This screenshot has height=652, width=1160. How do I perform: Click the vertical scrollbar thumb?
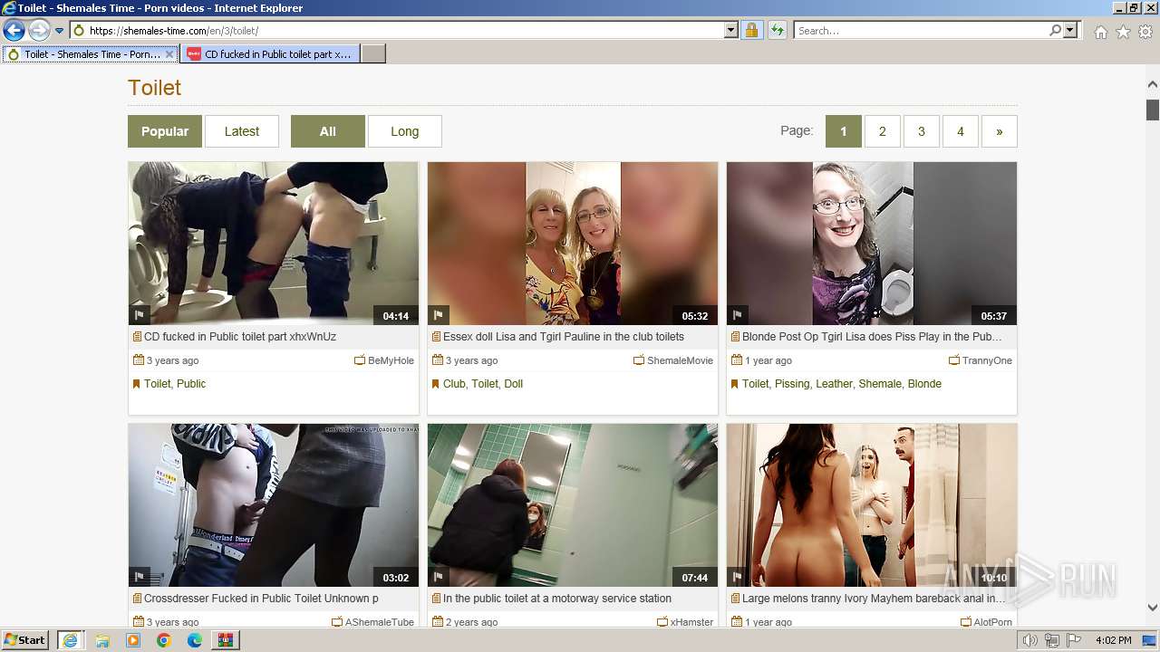tap(1153, 110)
